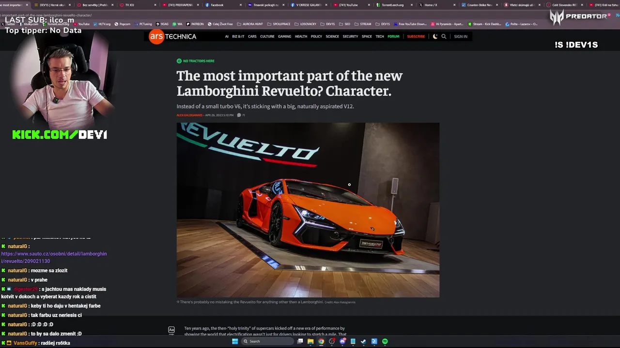Viewport: 620px width, 348px height.
Task: Switch to the '(741) YouTube' tab
Action: click(x=351, y=5)
